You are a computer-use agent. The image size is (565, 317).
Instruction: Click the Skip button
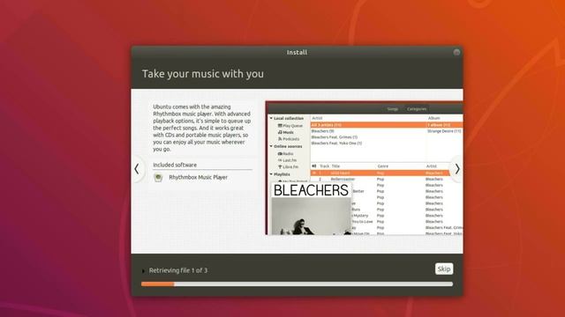tap(444, 269)
